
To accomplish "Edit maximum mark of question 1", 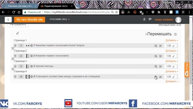I will pyautogui.click(x=174, y=46).
